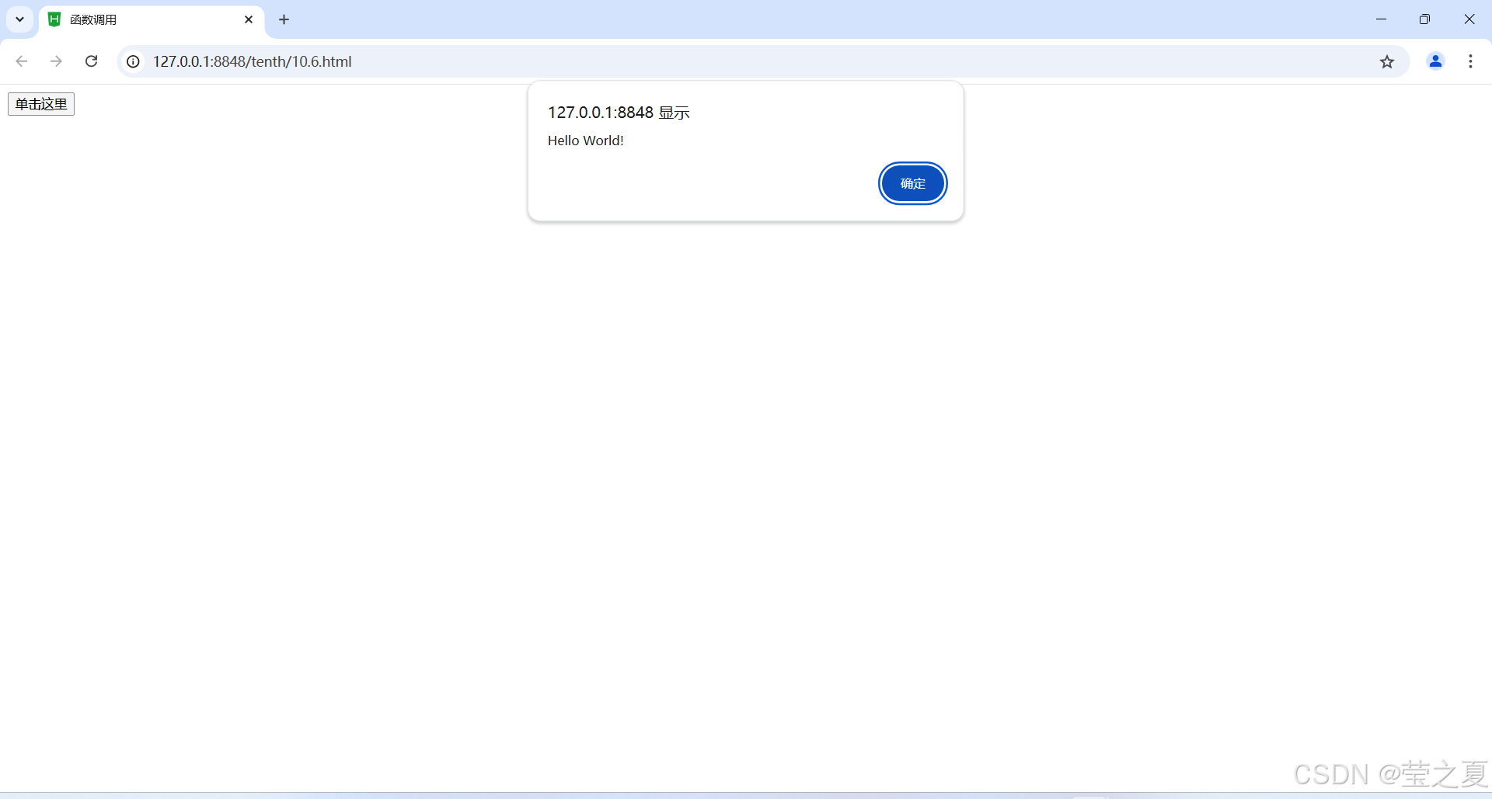Reload the current page
The image size is (1492, 799).
pyautogui.click(x=91, y=61)
